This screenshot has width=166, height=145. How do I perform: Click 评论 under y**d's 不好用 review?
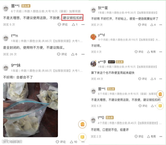click(139, 52)
